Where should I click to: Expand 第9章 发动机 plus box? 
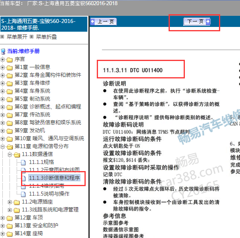pos(2,131)
